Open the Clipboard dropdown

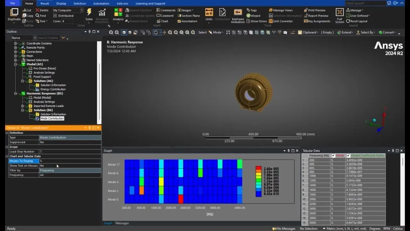pyautogui.click(x=308, y=32)
